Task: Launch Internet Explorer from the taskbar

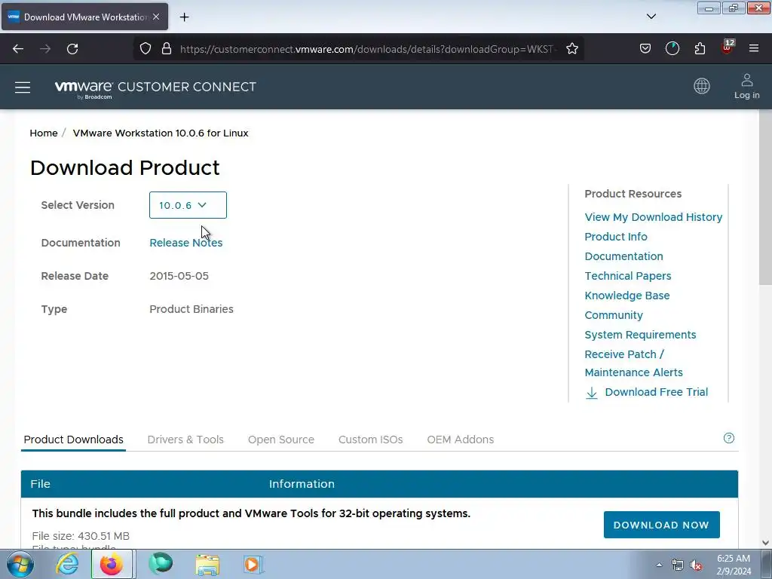Action: (67, 564)
